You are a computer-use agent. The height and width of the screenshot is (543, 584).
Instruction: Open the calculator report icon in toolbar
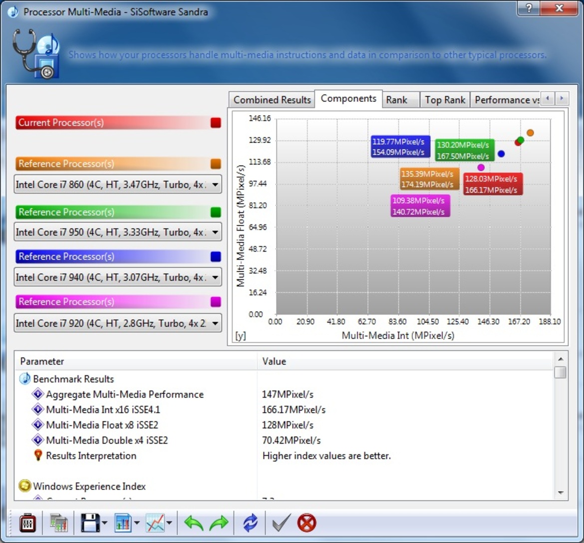[x=59, y=523]
